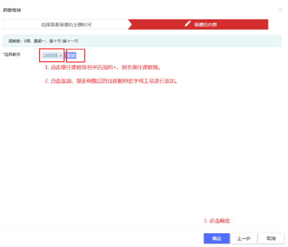Click the 添加 button to add a teacher
The width and height of the screenshot is (288, 247).
tap(71, 55)
